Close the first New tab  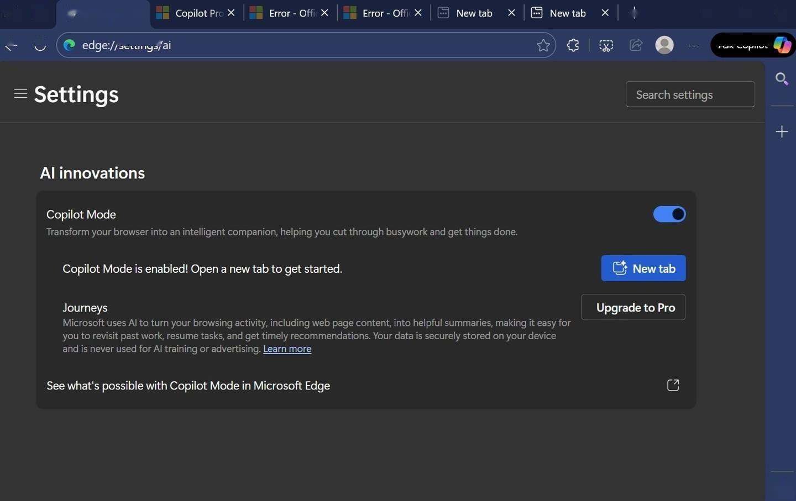pos(511,13)
